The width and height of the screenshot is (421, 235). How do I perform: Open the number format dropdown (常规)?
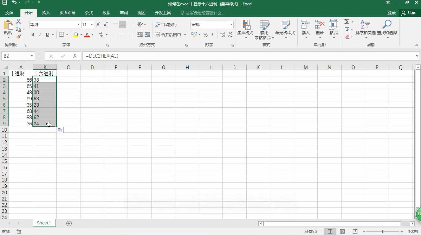[x=231, y=24]
